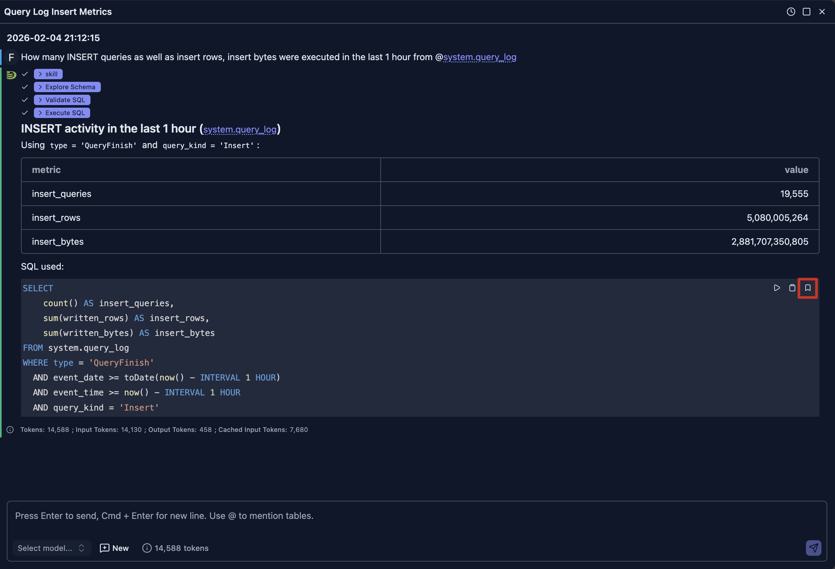Click the user avatar F

pyautogui.click(x=11, y=57)
